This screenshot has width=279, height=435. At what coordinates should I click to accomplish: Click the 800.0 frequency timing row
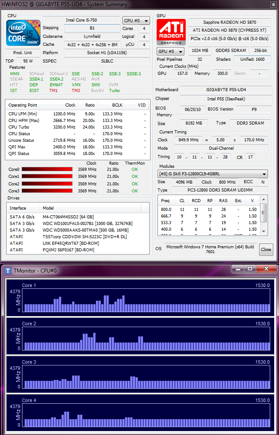[x=209, y=210]
